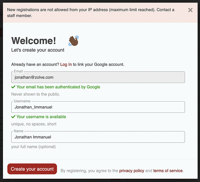
Task: Open the terms of service link
Action: 168,171
